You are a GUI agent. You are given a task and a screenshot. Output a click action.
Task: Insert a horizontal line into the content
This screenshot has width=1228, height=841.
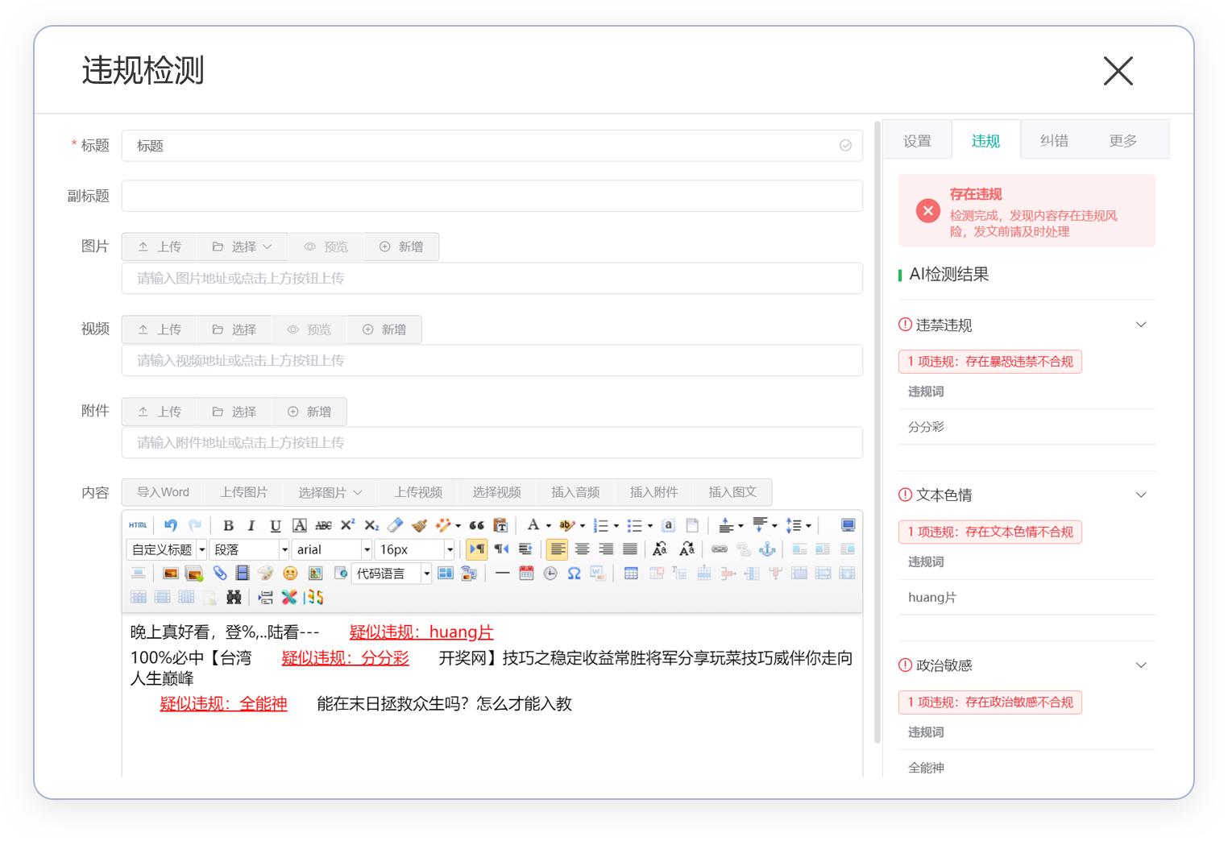tap(503, 573)
